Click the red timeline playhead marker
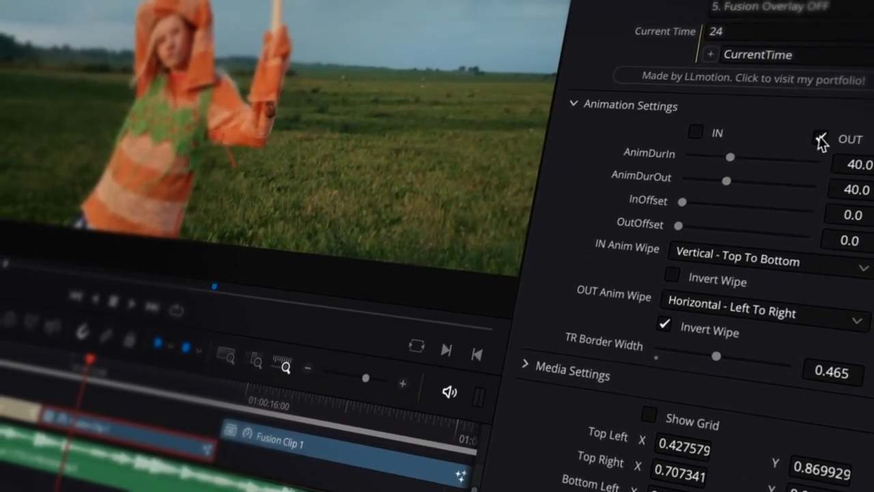Screen dimensions: 874x492 (x=89, y=359)
